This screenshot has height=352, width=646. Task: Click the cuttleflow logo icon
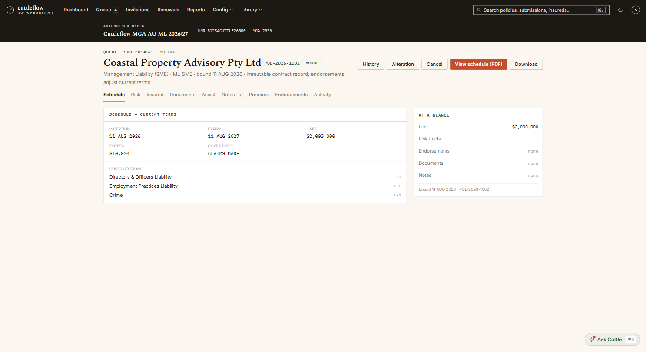pos(10,10)
